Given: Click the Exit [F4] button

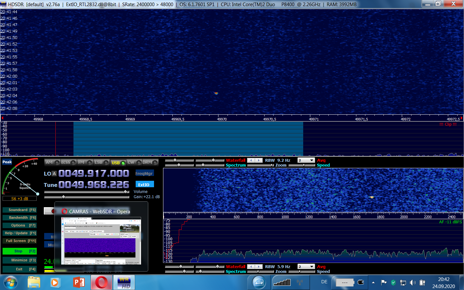Looking at the screenshot, I should point(19,269).
